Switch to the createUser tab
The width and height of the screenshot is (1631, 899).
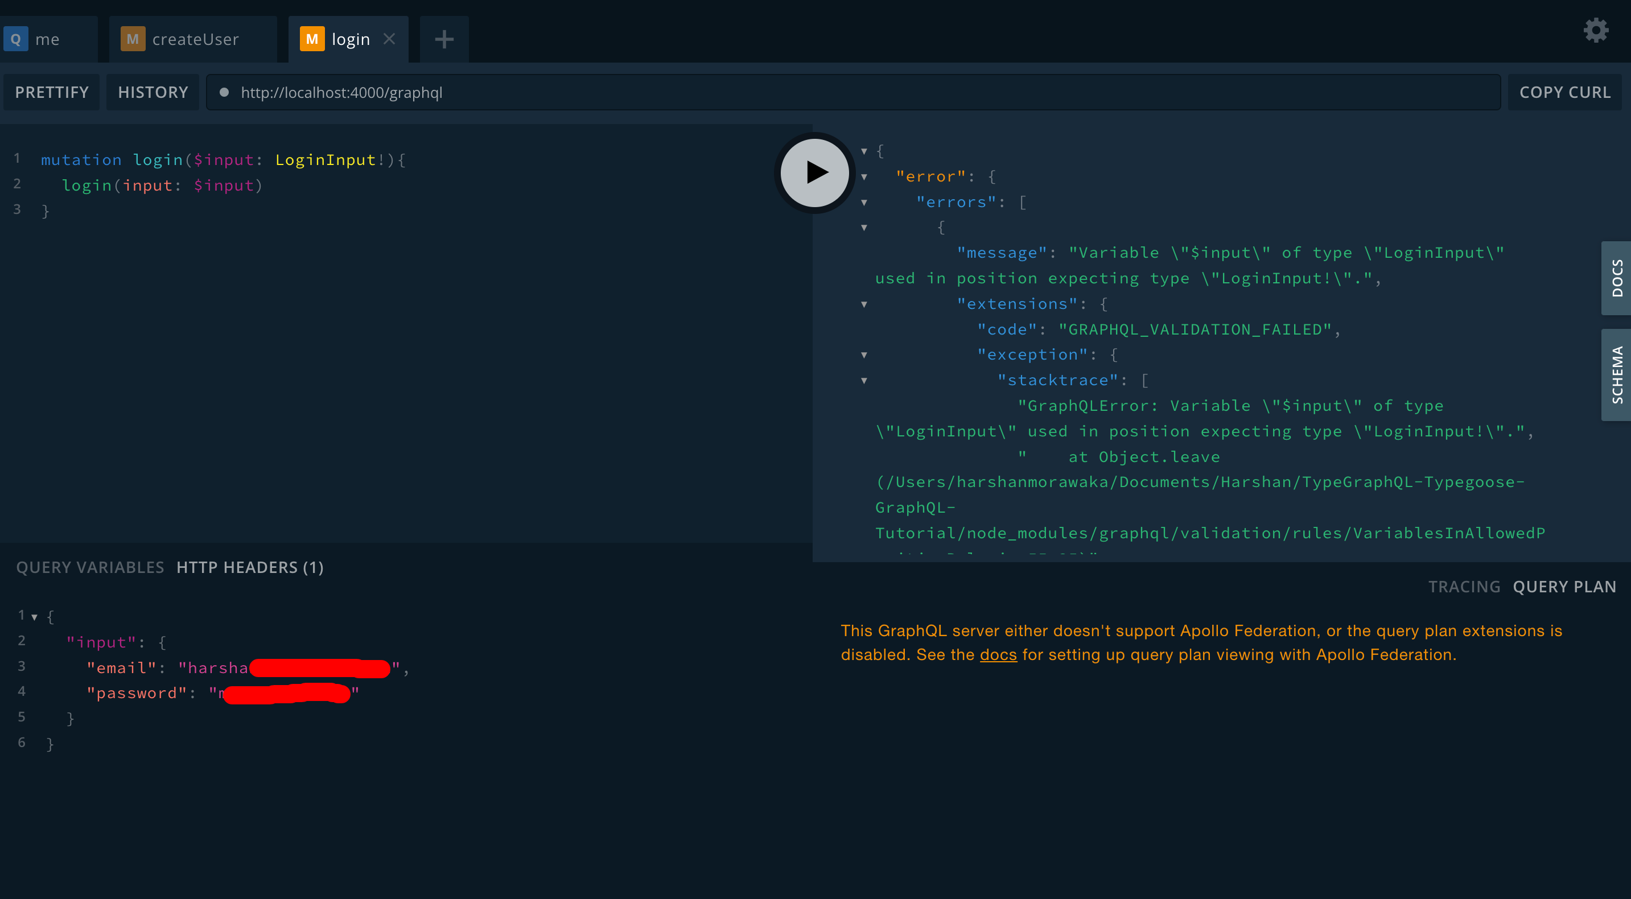point(195,39)
